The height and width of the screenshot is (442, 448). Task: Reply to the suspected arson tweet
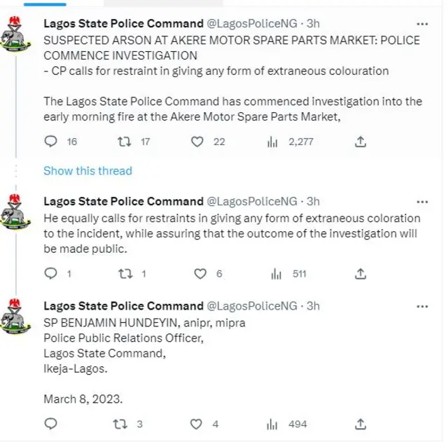[x=50, y=141]
